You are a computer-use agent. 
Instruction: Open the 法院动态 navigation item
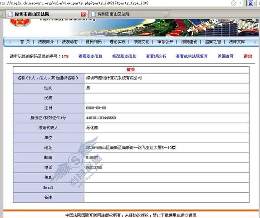pos(69,42)
